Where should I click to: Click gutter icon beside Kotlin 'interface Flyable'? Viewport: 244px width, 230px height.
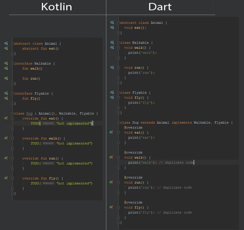point(6,93)
